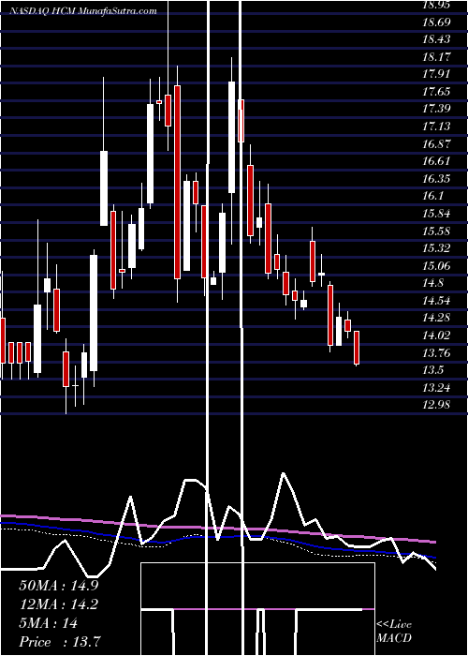
Task: Click the 13.76 price axis value
Action: 436,352
